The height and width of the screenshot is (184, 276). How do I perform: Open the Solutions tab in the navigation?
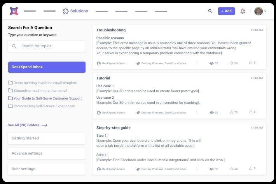click(x=75, y=11)
